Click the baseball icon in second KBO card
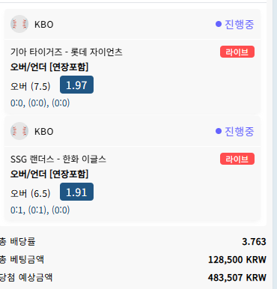This screenshot has height=289, width=277. click(x=19, y=131)
